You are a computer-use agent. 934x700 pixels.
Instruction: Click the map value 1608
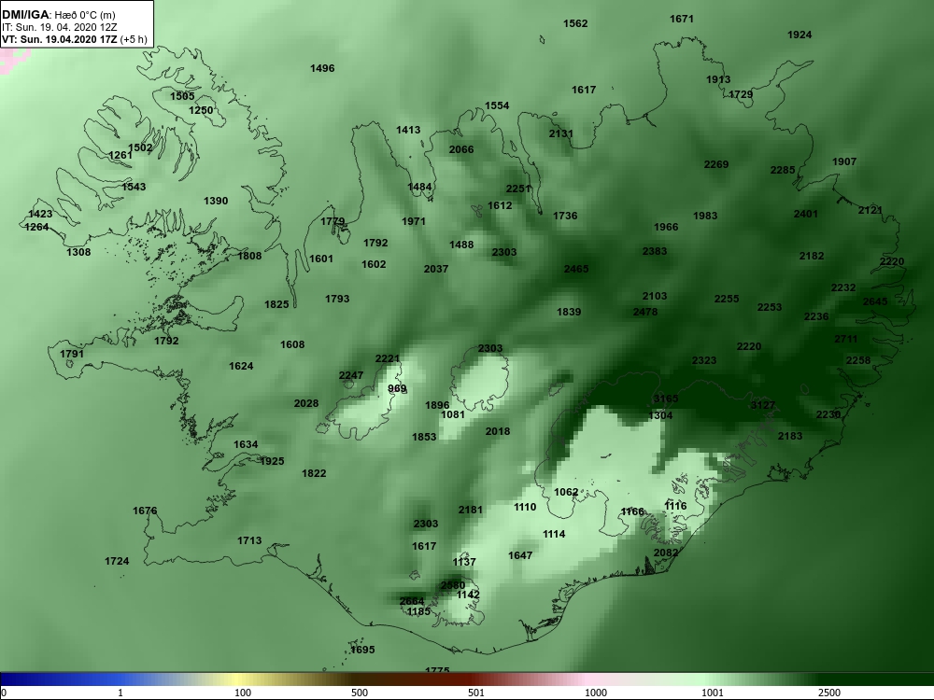(x=292, y=344)
